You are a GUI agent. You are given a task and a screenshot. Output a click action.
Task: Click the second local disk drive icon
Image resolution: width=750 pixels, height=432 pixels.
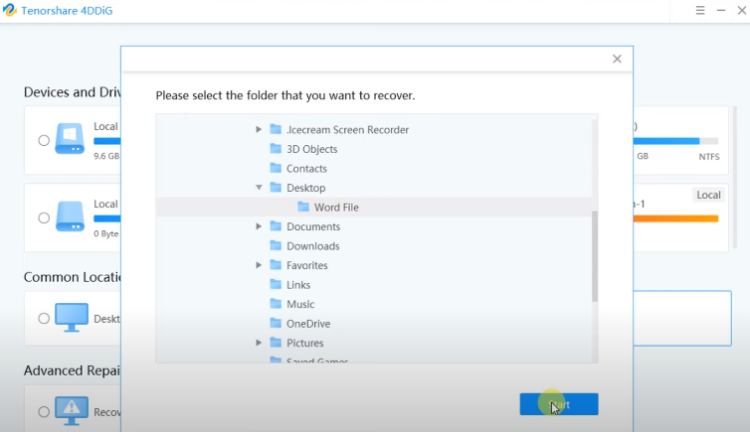click(71, 216)
